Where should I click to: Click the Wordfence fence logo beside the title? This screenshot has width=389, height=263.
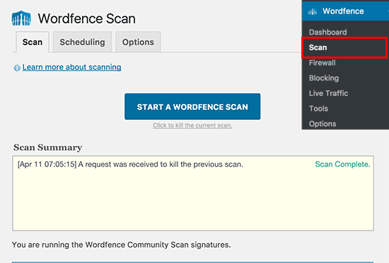(21, 18)
